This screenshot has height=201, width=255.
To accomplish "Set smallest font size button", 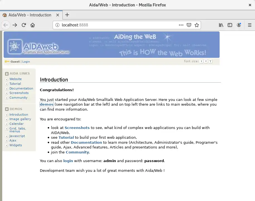I will [201, 61].
